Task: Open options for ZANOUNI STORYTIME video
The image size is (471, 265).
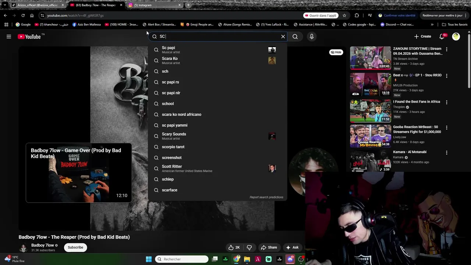Action: (x=447, y=49)
